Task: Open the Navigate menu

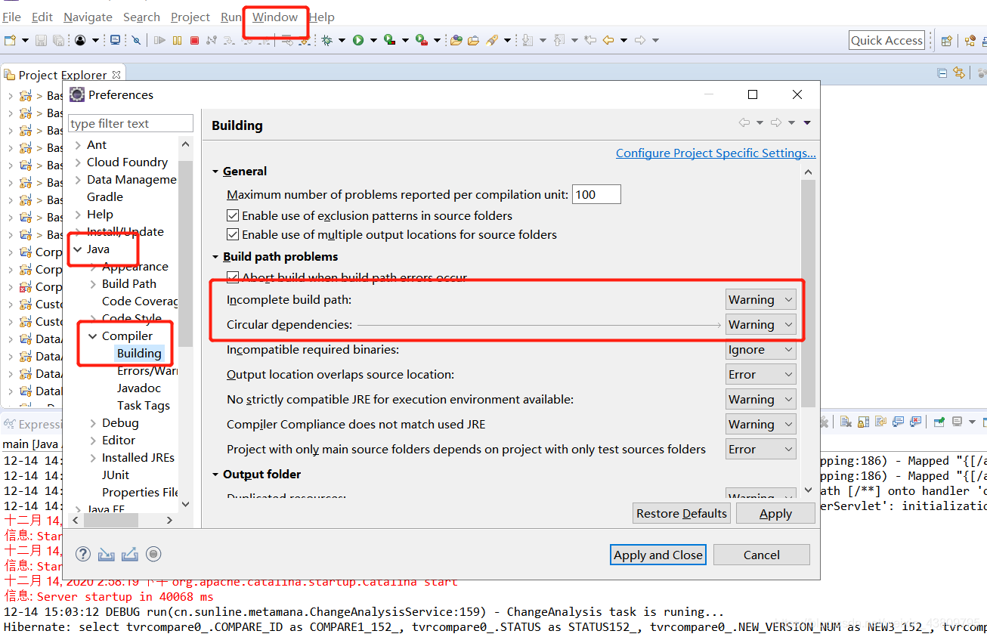Action: (88, 17)
